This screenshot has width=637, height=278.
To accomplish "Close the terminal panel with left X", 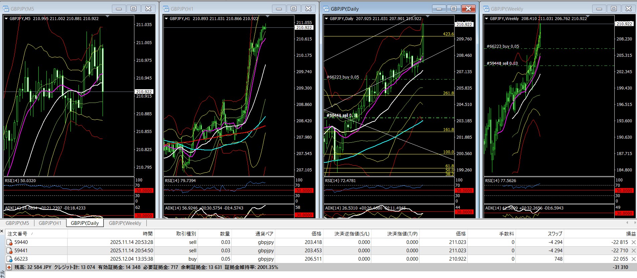I will [x=2, y=231].
